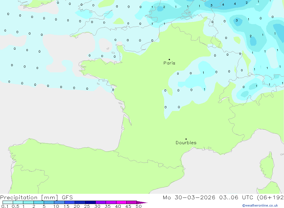The image size is (284, 208).
Task: Click the purple 30 mm legend swatch
Action: coord(101,202)
